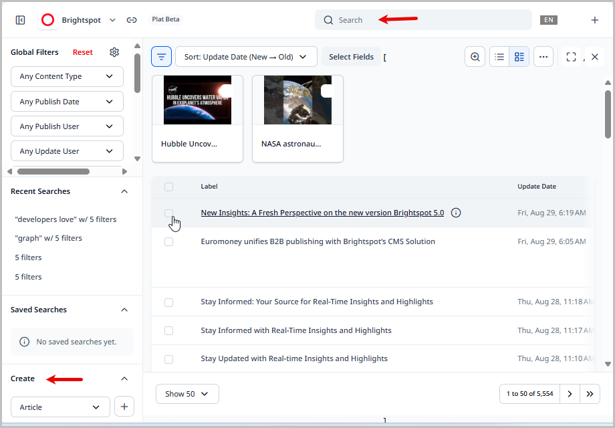This screenshot has height=428, width=615.
Task: Open the Show 50 page size dropdown
Action: click(187, 394)
